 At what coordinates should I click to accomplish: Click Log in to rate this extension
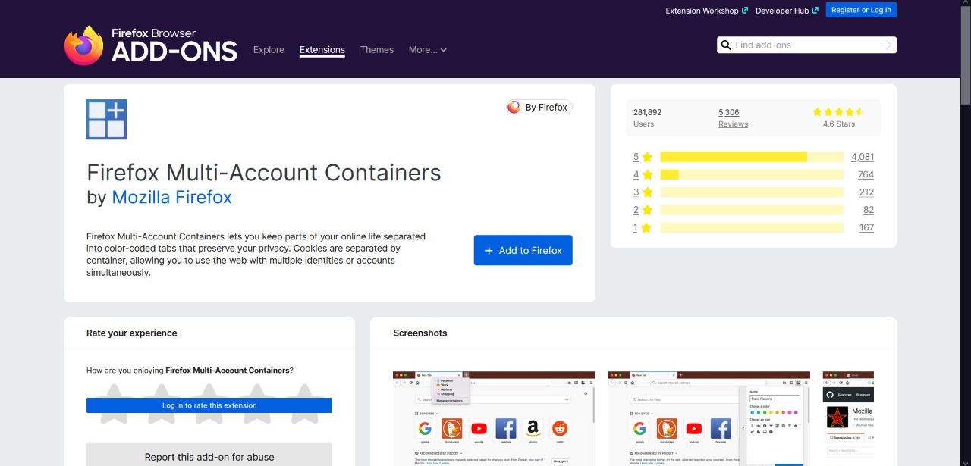pyautogui.click(x=209, y=405)
